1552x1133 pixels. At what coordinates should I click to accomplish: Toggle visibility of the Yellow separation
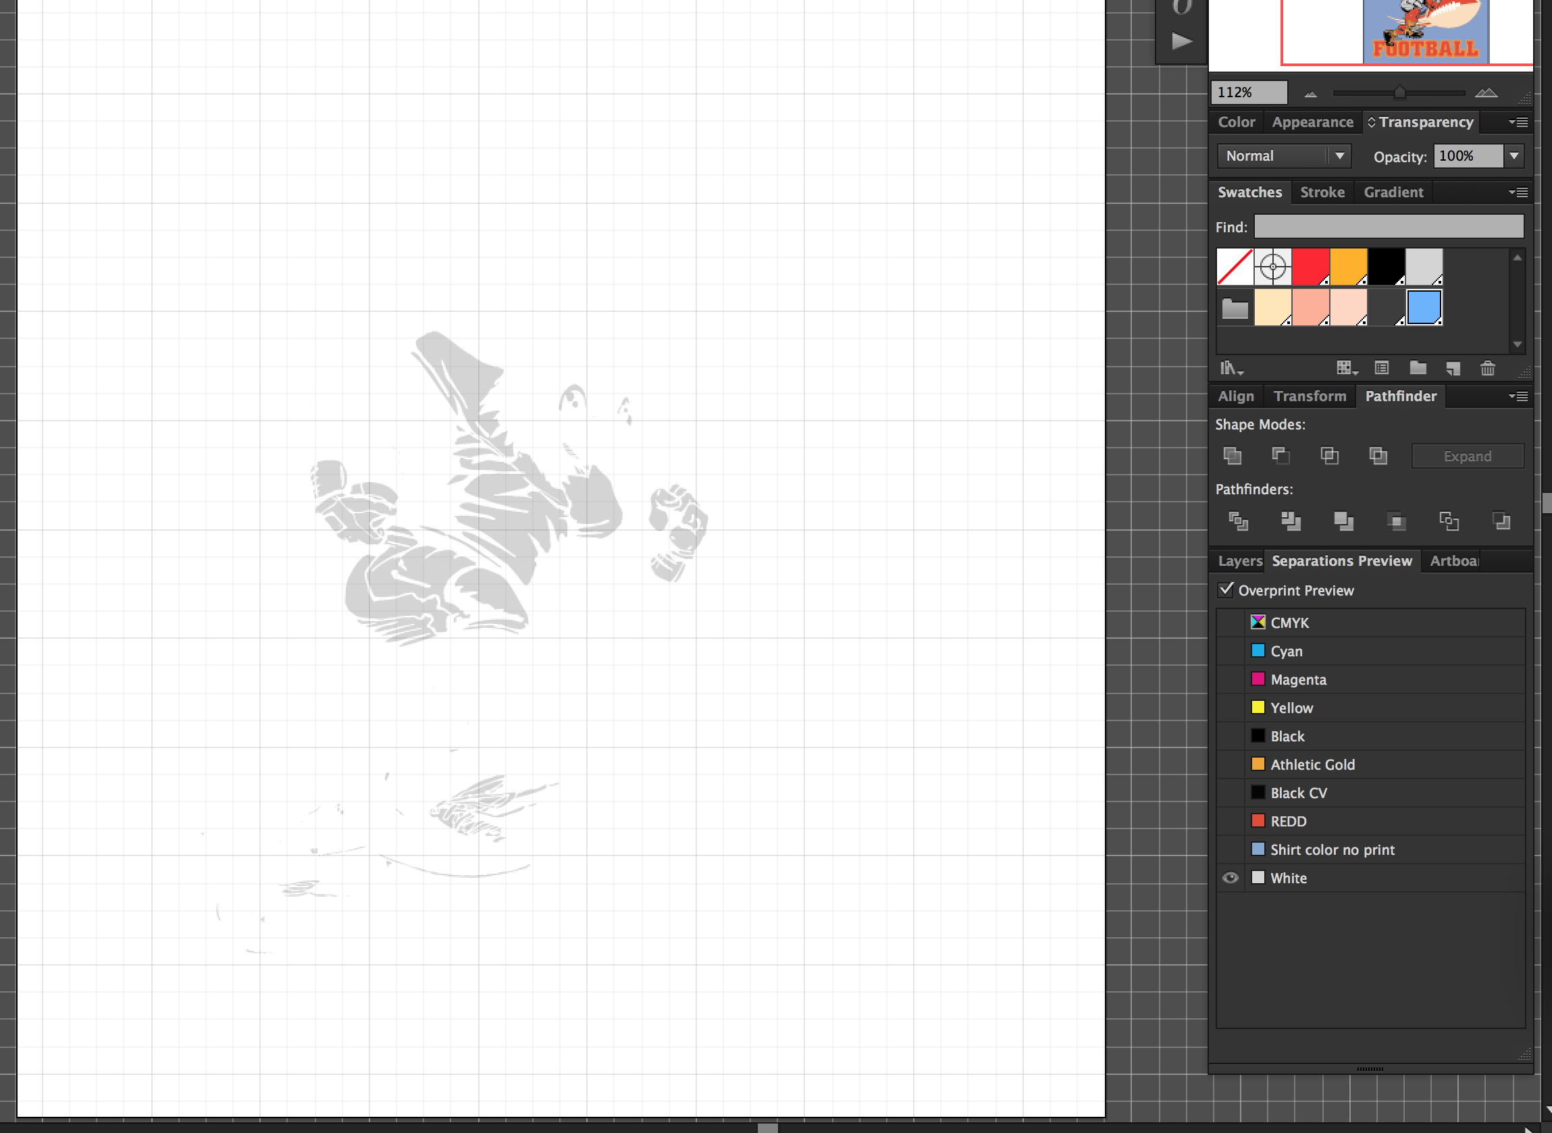[1231, 708]
